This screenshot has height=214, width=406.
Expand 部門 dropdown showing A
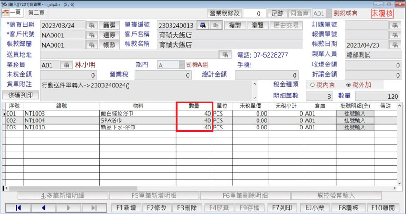click(181, 65)
